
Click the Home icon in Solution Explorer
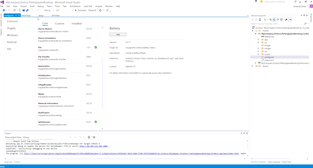pos(260,20)
